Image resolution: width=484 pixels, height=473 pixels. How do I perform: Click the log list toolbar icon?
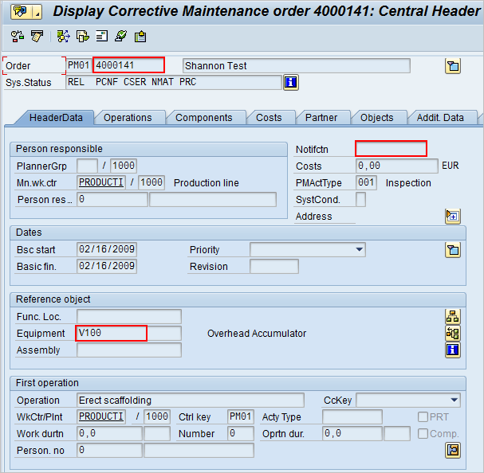(x=102, y=37)
